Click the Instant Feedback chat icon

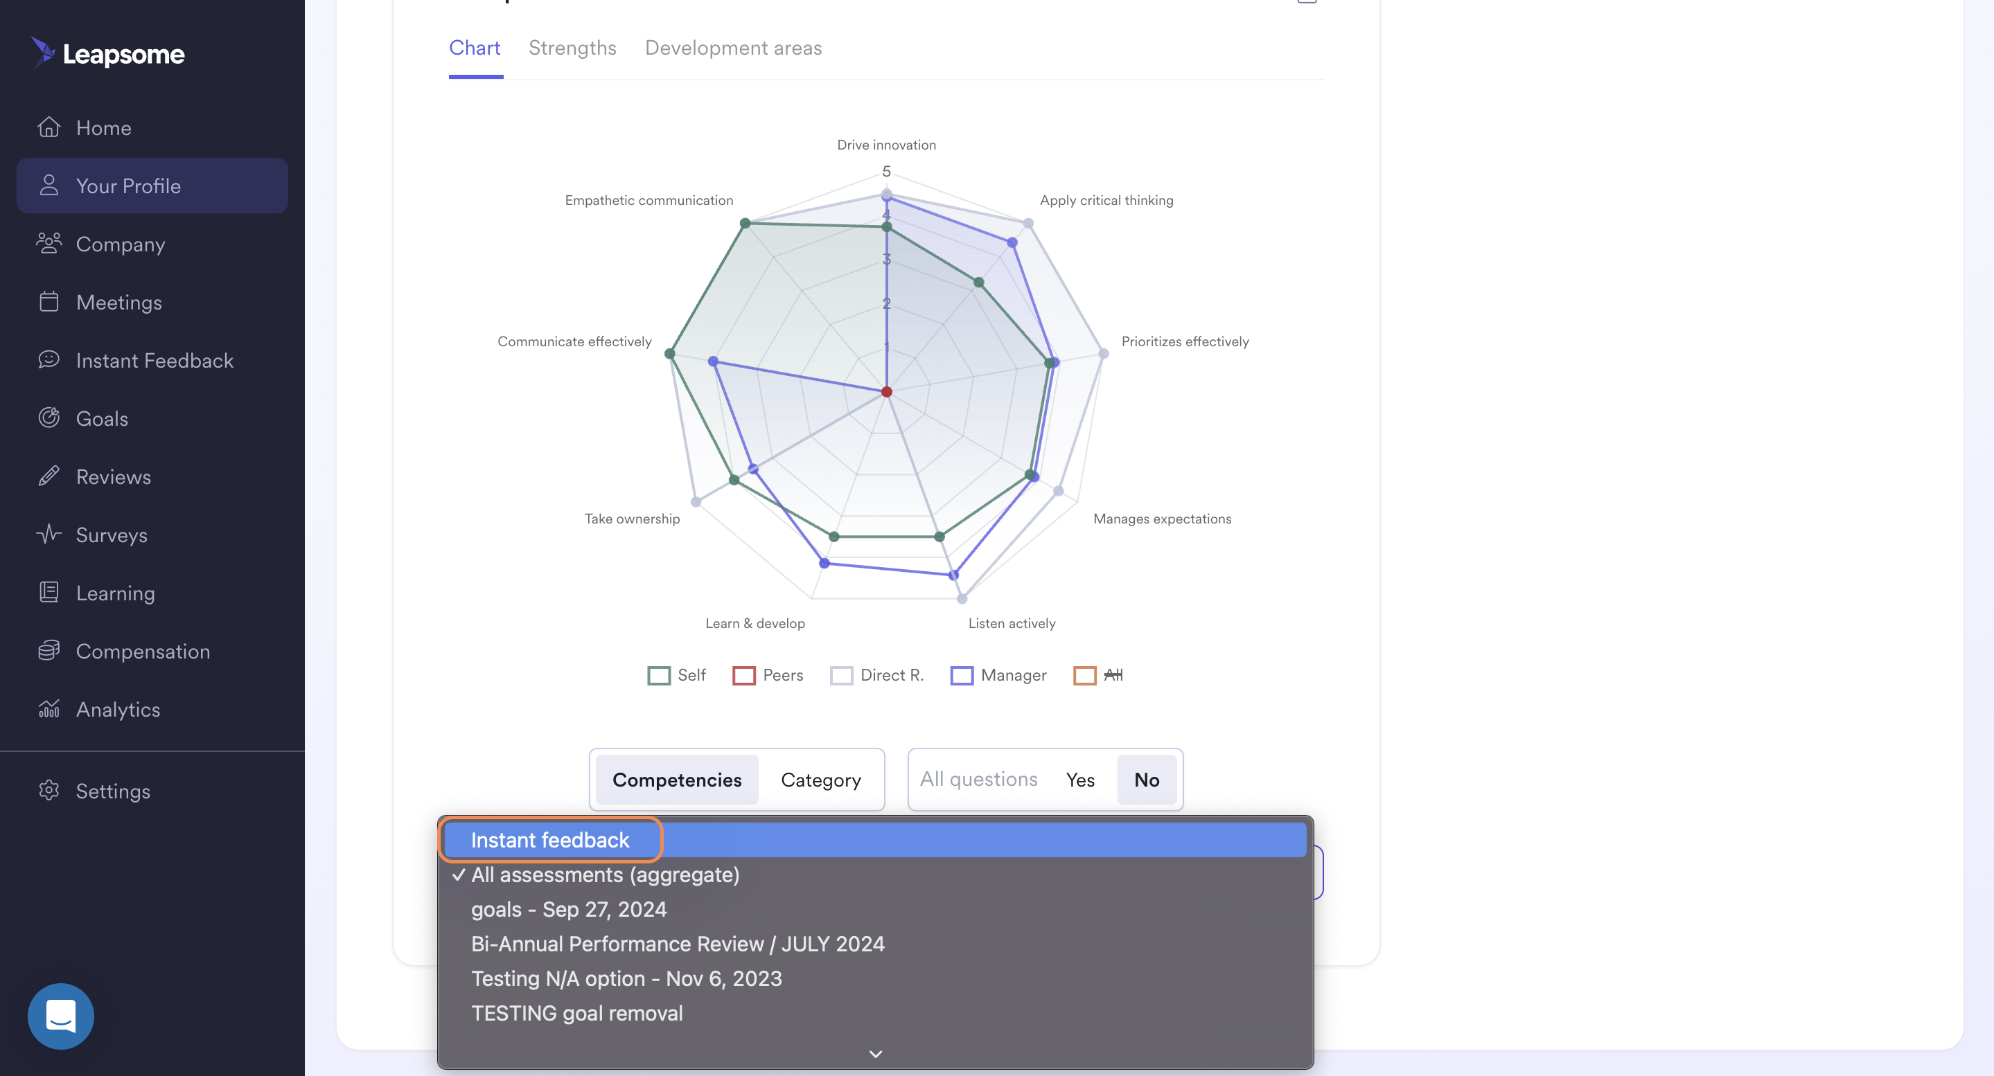[x=48, y=359]
